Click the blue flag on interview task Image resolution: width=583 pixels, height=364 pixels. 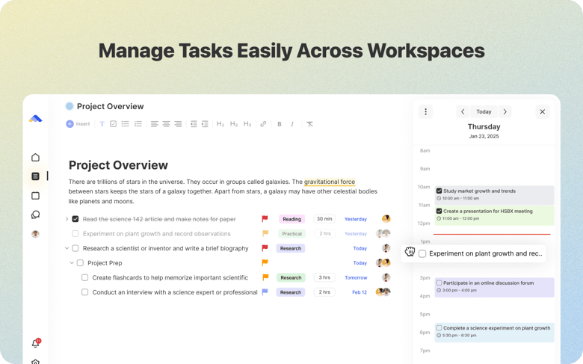[265, 292]
